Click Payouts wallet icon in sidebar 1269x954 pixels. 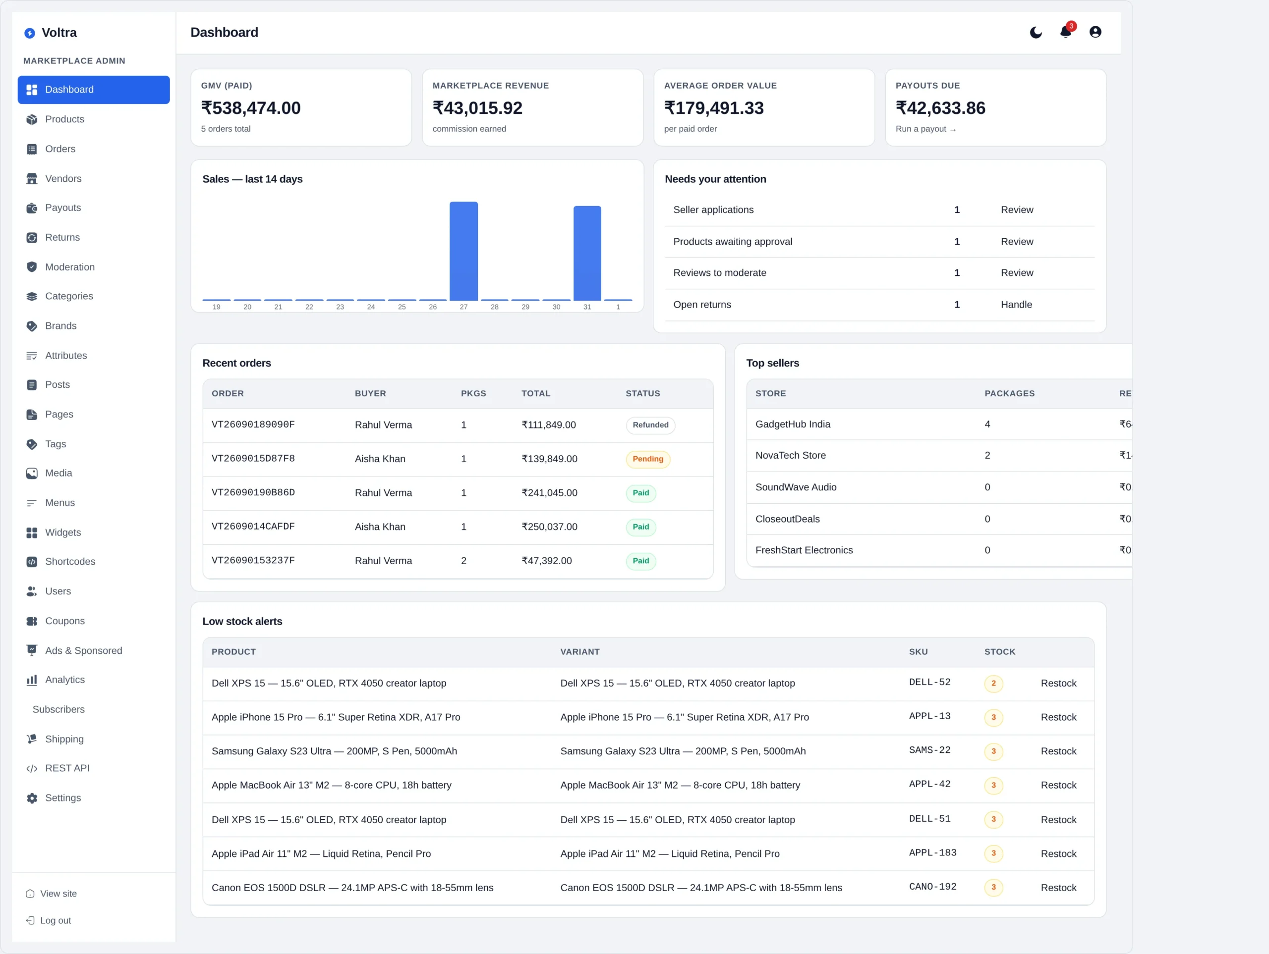click(32, 208)
